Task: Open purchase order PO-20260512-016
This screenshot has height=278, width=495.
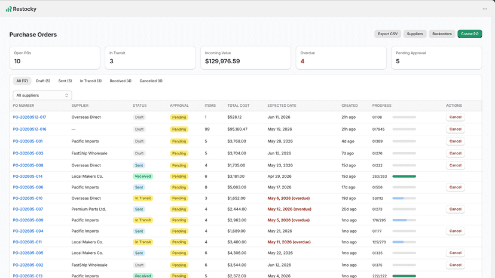Action: (x=29, y=129)
